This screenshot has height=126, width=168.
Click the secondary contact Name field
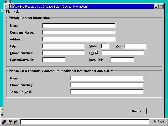107,78
